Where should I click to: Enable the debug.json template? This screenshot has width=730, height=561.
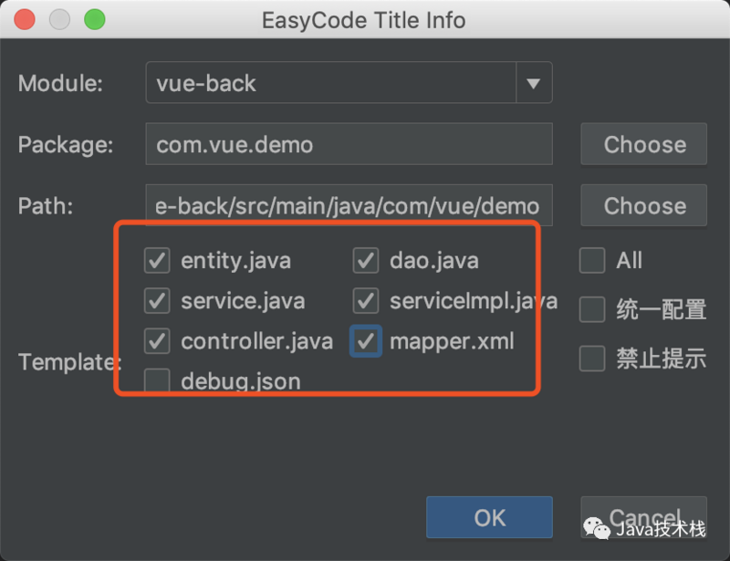[158, 379]
